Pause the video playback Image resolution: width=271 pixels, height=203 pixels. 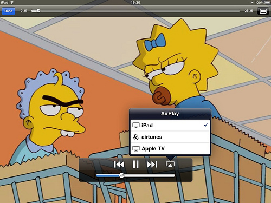click(135, 165)
